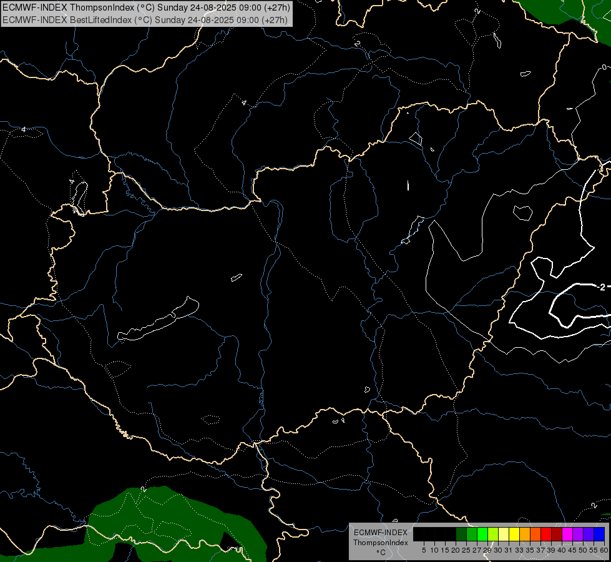Select the magenta 40-45 legend swatch
The height and width of the screenshot is (562, 611).
coord(567,534)
